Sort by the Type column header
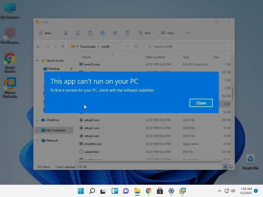This screenshot has height=197, width=263. [186, 57]
